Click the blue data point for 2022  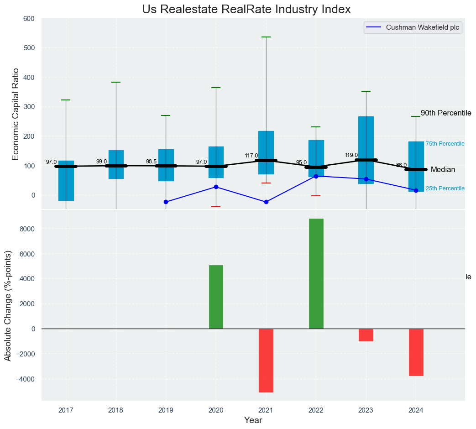[x=316, y=176]
